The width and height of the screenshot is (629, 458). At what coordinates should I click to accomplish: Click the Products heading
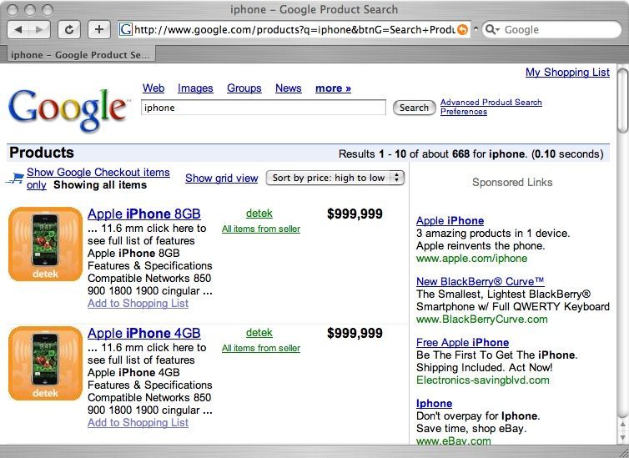(x=42, y=153)
